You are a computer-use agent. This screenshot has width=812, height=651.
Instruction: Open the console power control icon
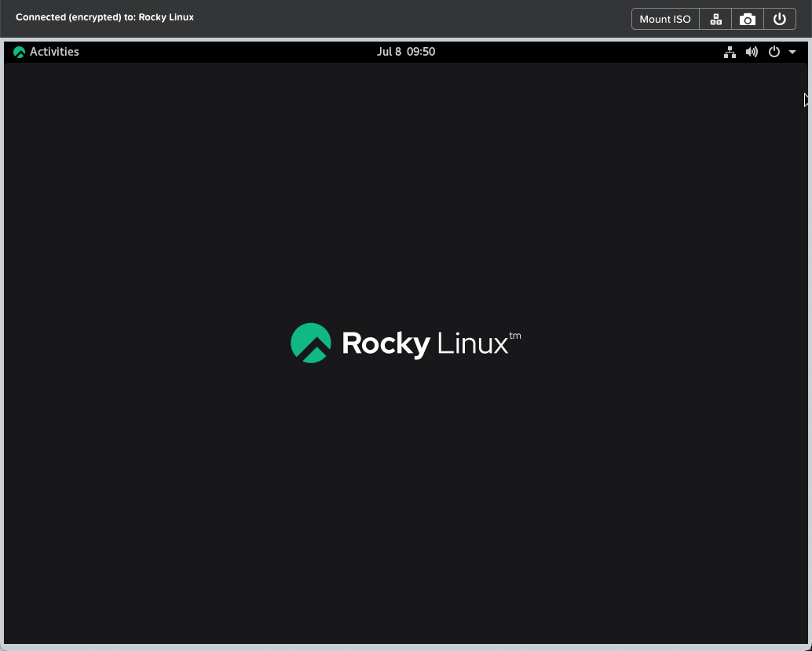coord(779,19)
